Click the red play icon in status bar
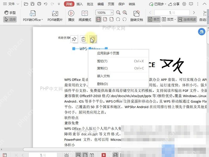209x157 pixels. (103, 155)
